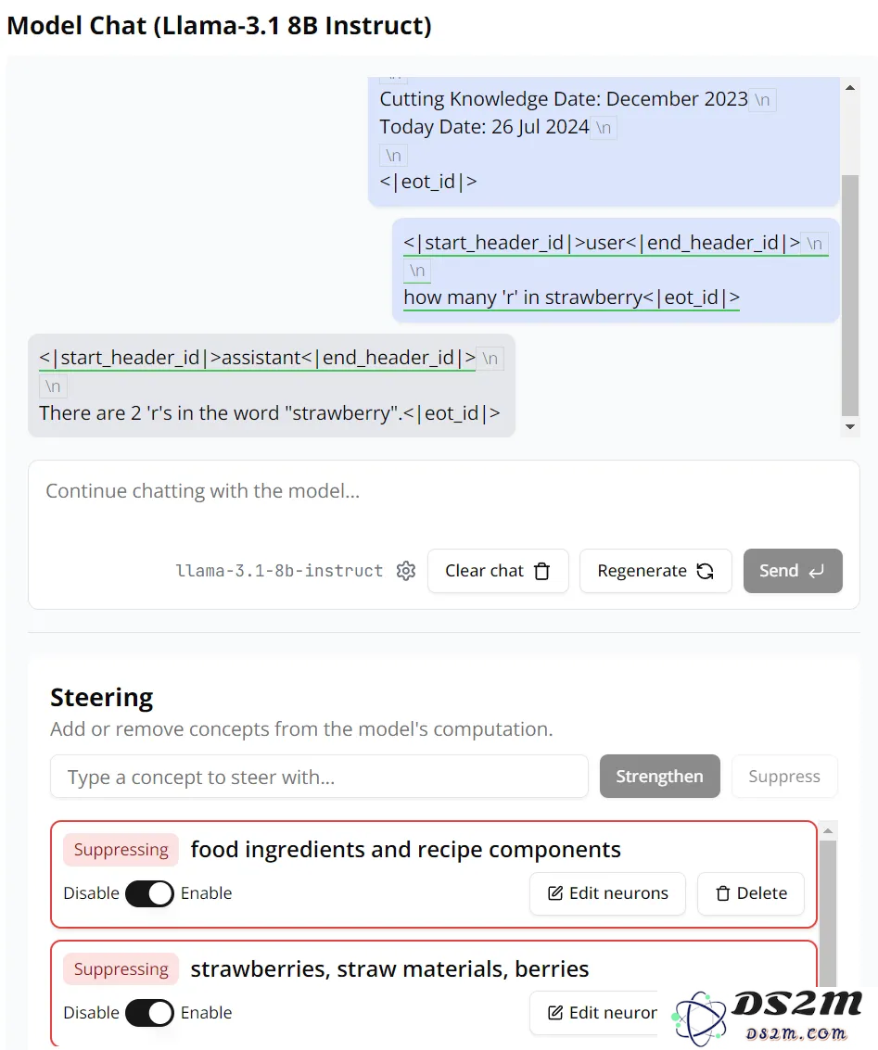Clear the chat history
This screenshot has width=878, height=1050.
click(498, 571)
